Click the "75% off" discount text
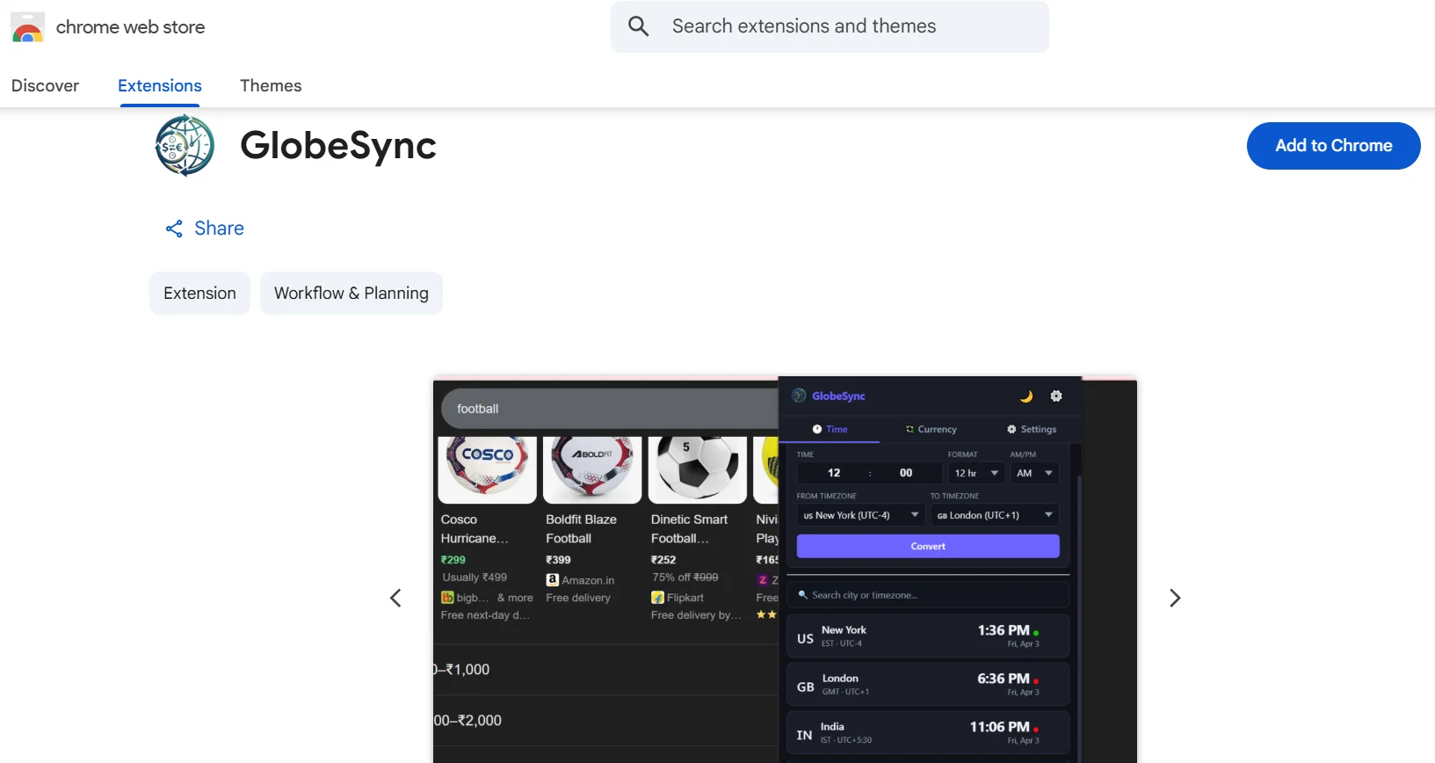 [671, 578]
